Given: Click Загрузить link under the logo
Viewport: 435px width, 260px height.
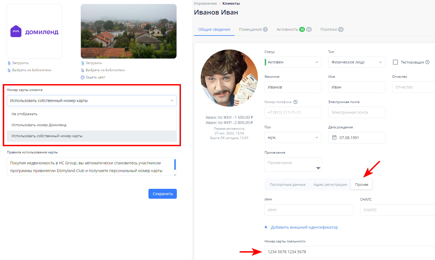Looking at the screenshot, I should coord(20,63).
